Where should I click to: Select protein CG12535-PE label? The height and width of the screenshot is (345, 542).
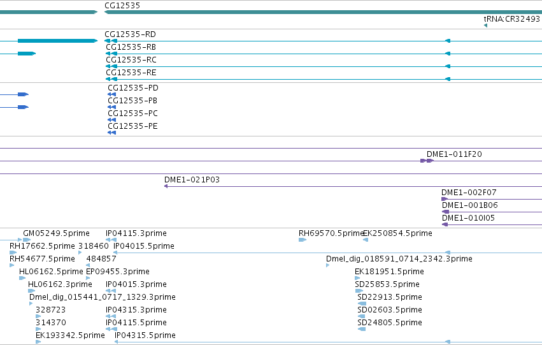132,126
